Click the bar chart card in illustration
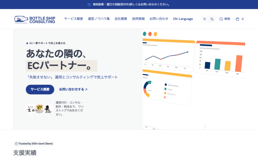The width and height of the screenshot is (258, 161). click(x=220, y=59)
